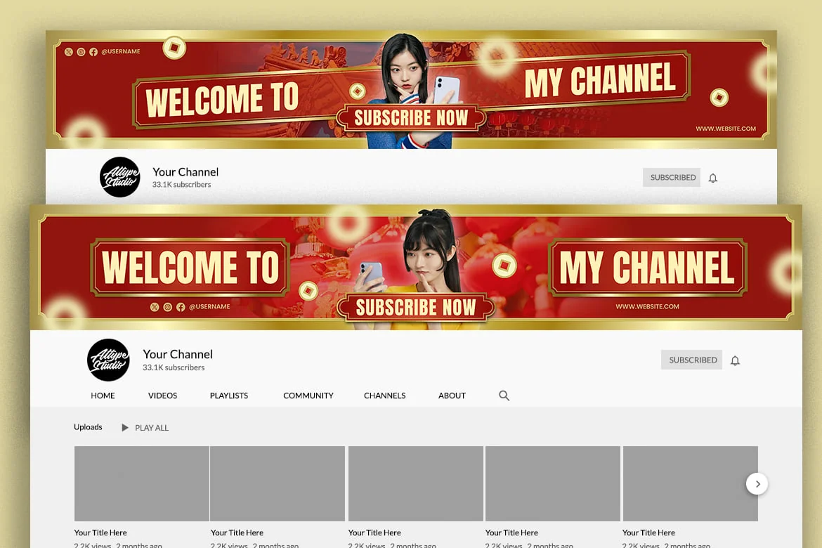Open the third video thumbnail in Uploads

pyautogui.click(x=416, y=483)
